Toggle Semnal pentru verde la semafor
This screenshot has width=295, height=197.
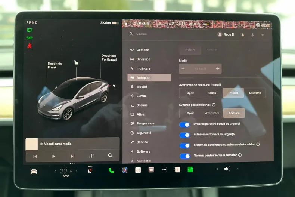point(185,156)
